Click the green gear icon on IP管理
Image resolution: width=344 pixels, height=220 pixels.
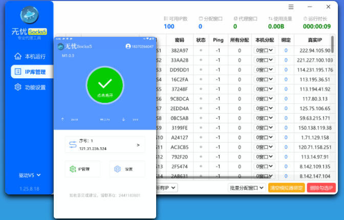click(x=73, y=169)
